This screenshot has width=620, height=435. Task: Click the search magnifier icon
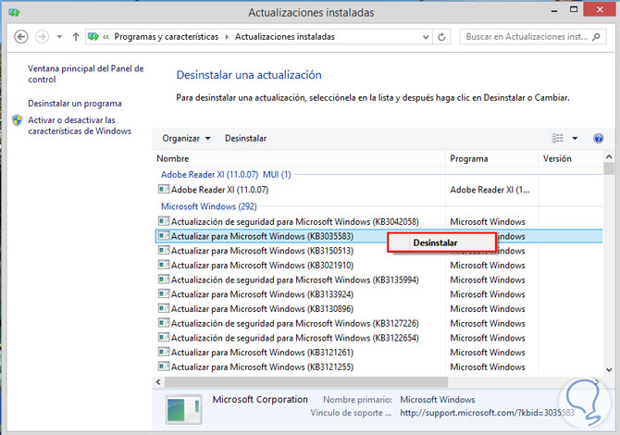602,37
